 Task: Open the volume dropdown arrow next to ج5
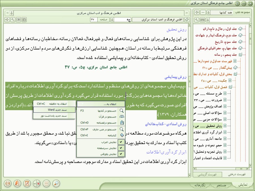coord(112,20)
